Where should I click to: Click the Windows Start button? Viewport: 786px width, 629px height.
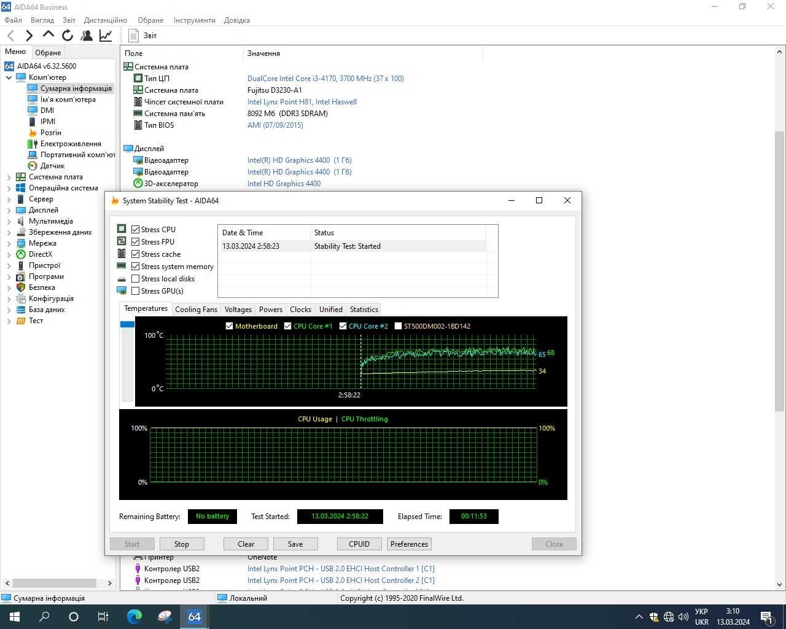pyautogui.click(x=15, y=617)
